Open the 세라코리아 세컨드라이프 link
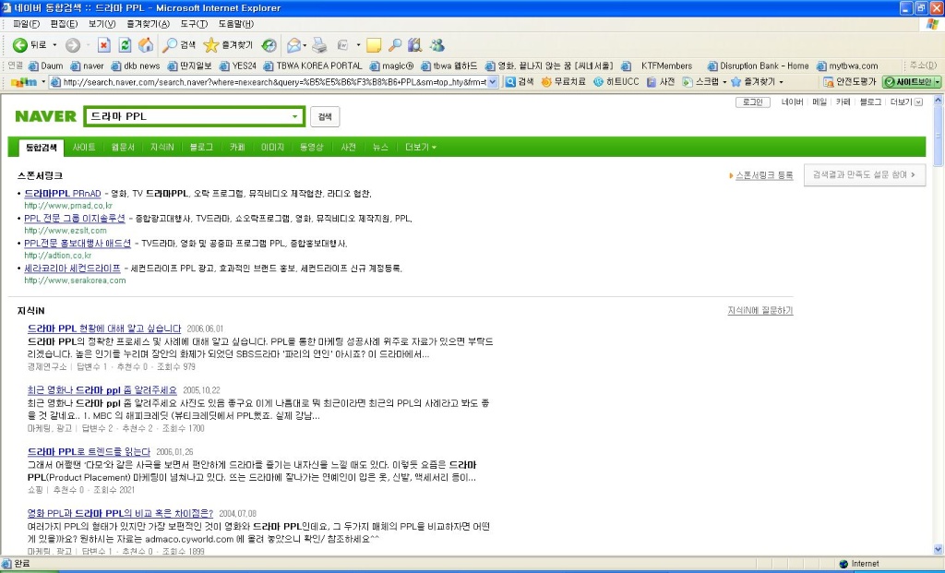The height and width of the screenshot is (573, 945). coord(72,269)
